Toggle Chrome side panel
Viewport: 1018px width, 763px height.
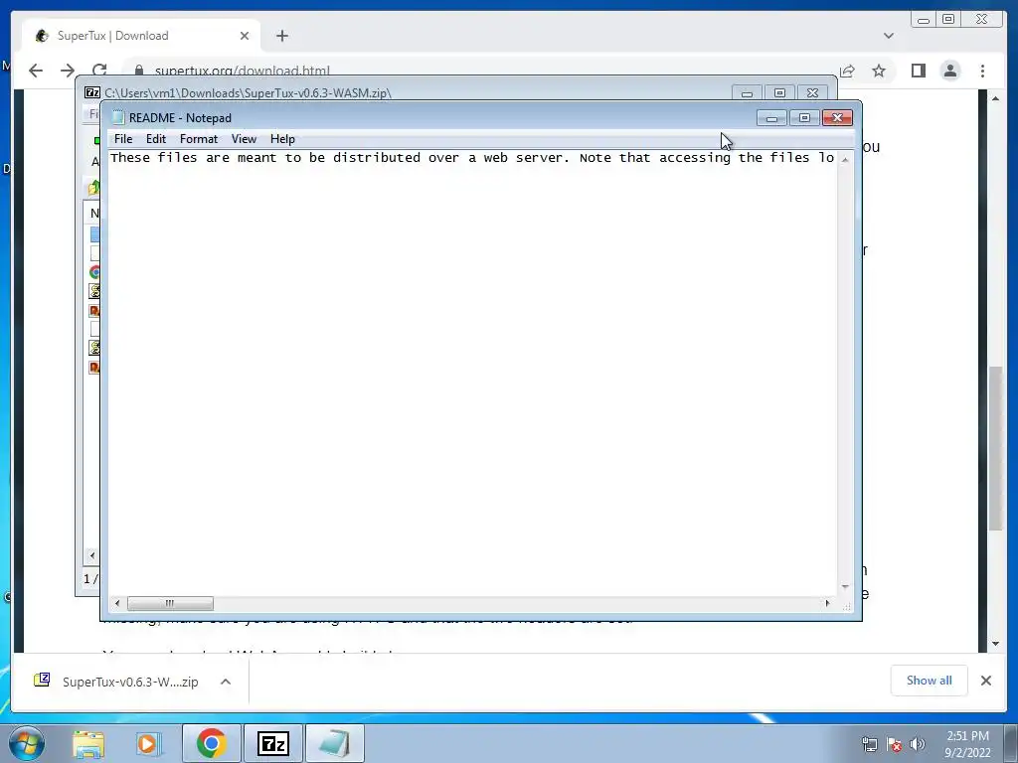point(918,71)
